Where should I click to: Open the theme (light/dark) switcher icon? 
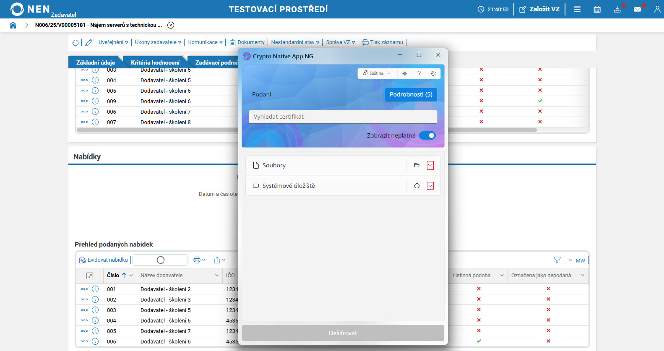pos(405,73)
